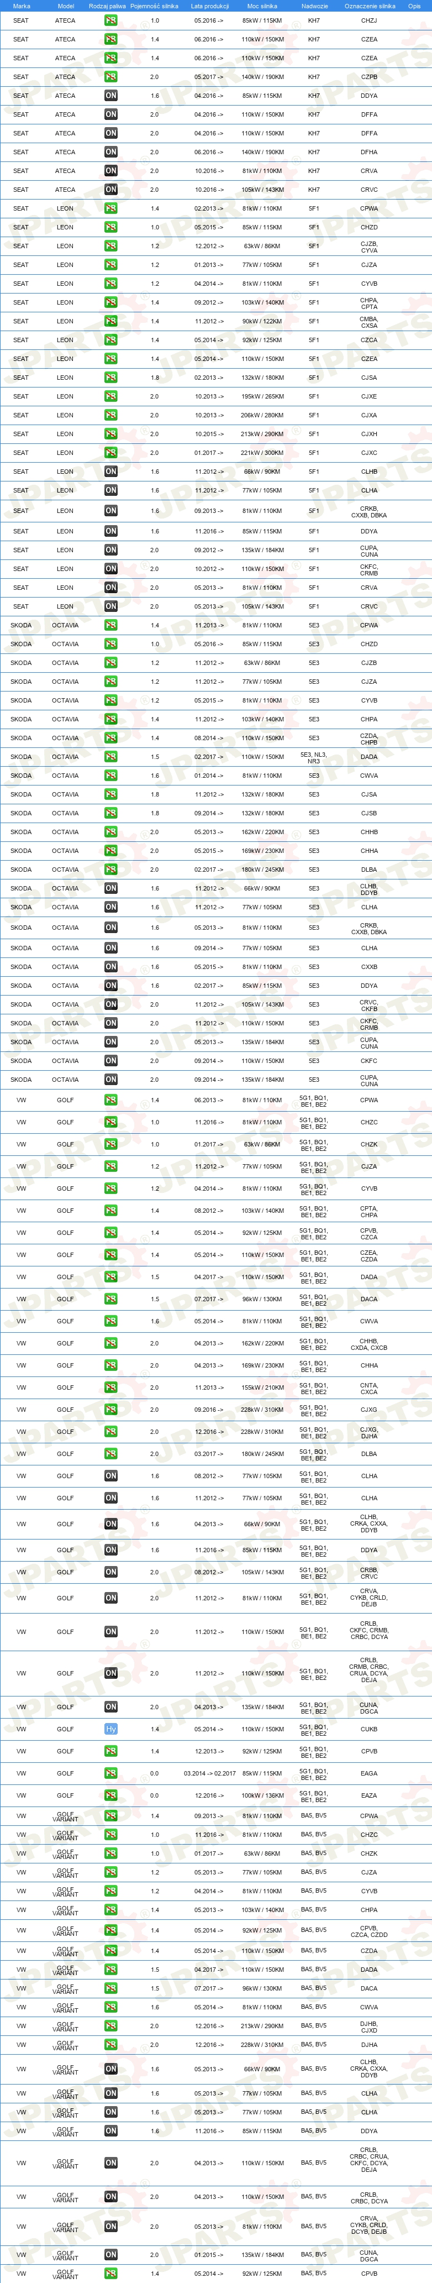Click the Rodzaj paliwa column header
Screen dimensions: 432x2283
click(x=108, y=6)
